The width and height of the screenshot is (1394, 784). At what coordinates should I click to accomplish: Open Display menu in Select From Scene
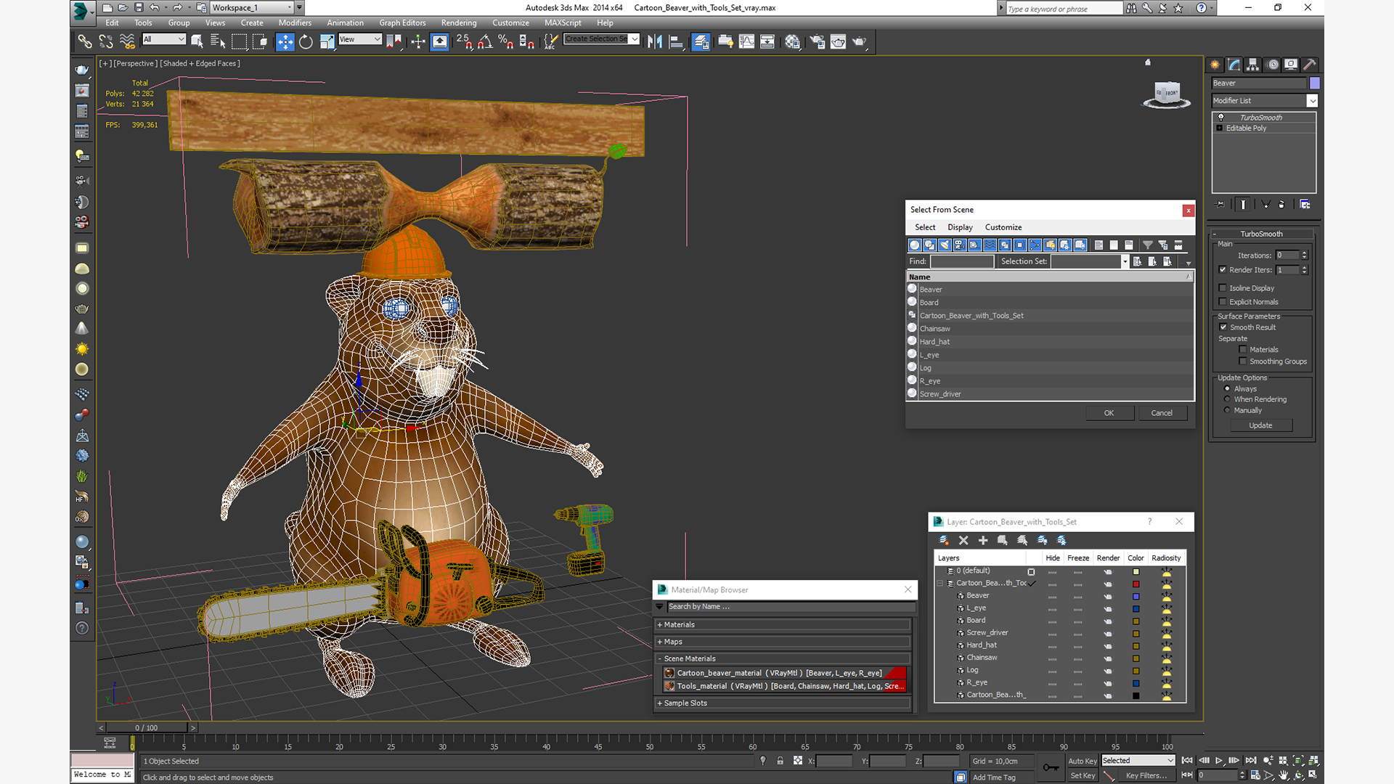(960, 228)
